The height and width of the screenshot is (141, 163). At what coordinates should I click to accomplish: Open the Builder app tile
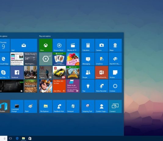coord(5,107)
